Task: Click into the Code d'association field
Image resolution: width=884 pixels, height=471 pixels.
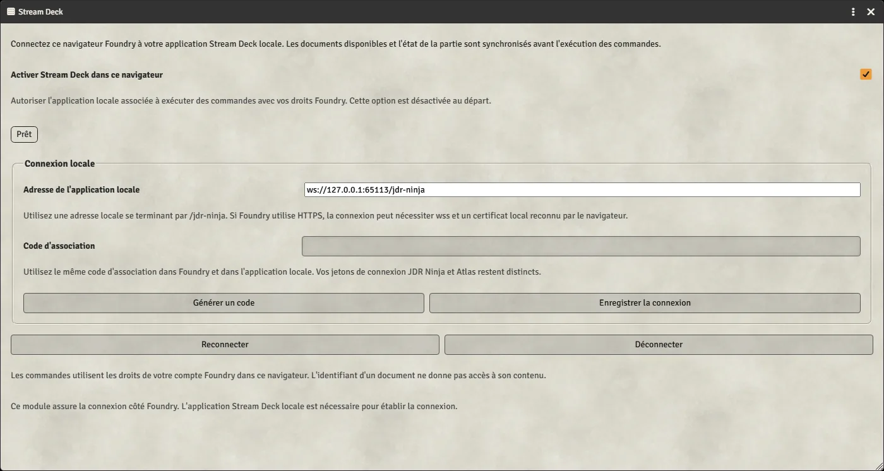Action: (581, 246)
